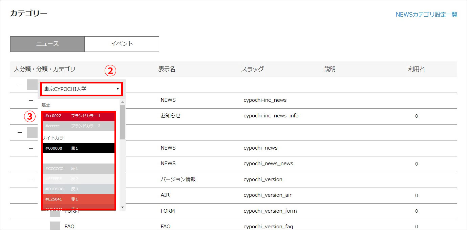Choose the #D1D5D8 灰3 swatch

coord(79,189)
